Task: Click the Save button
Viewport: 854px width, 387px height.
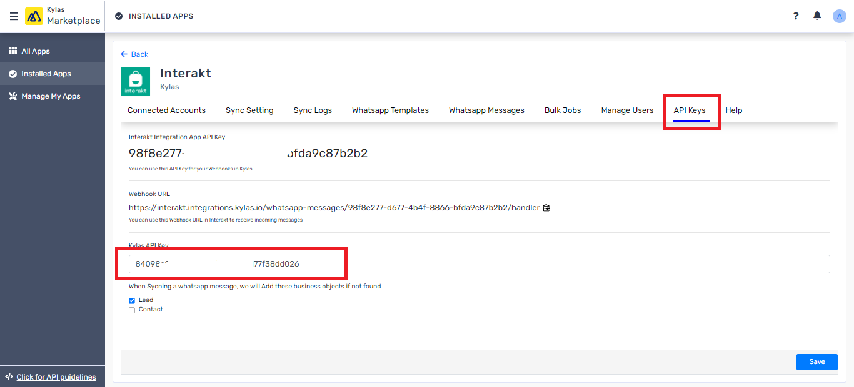Action: (x=816, y=361)
